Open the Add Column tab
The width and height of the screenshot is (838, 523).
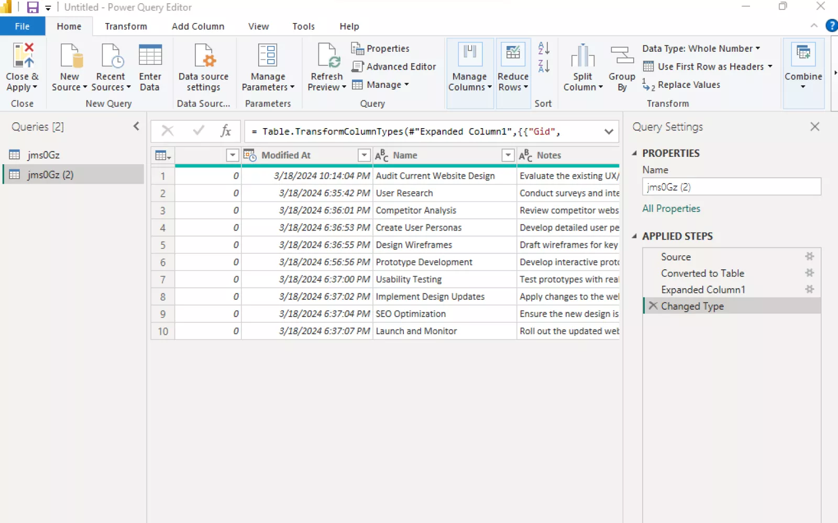197,26
